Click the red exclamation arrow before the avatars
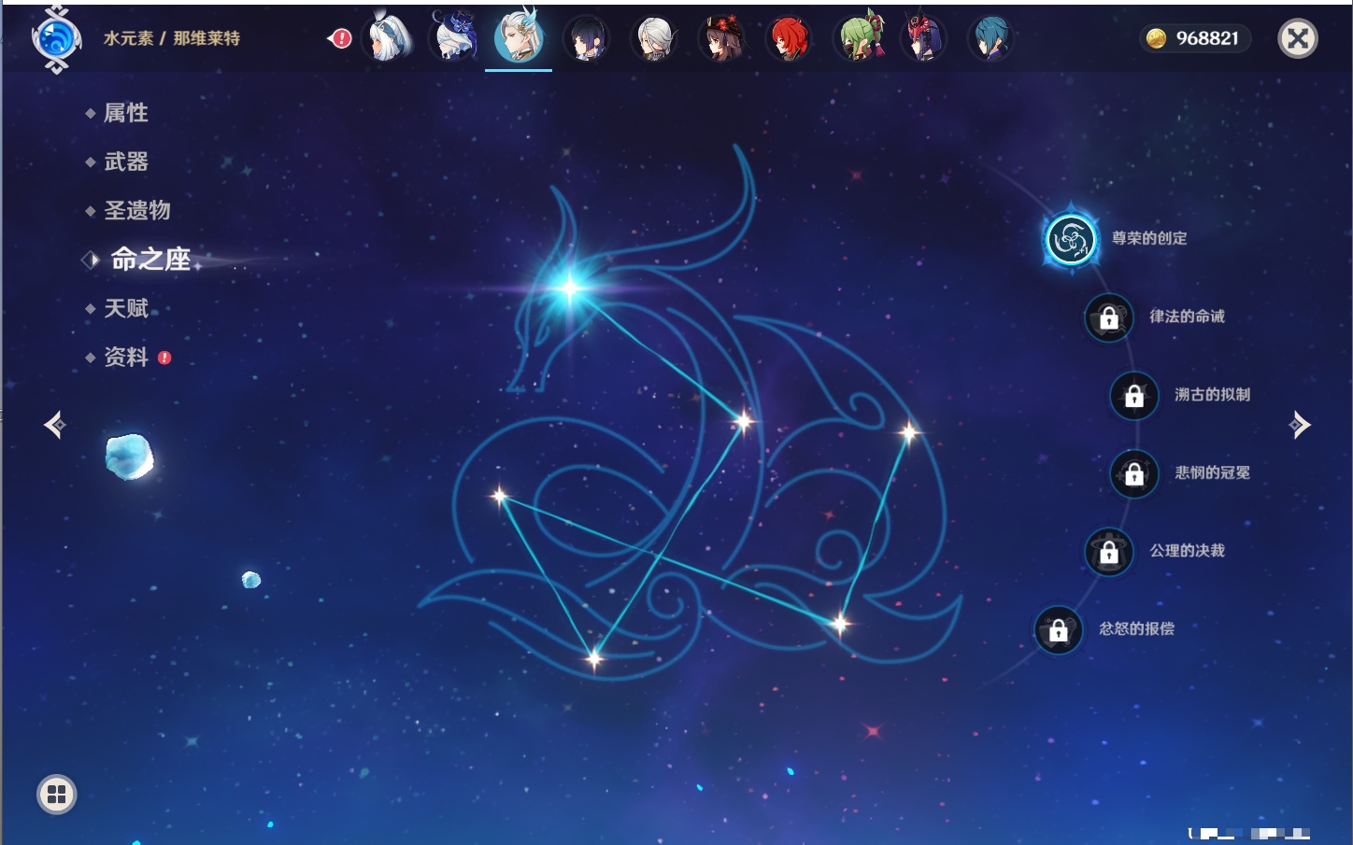Screen dimensions: 1353x845 pyautogui.click(x=340, y=38)
